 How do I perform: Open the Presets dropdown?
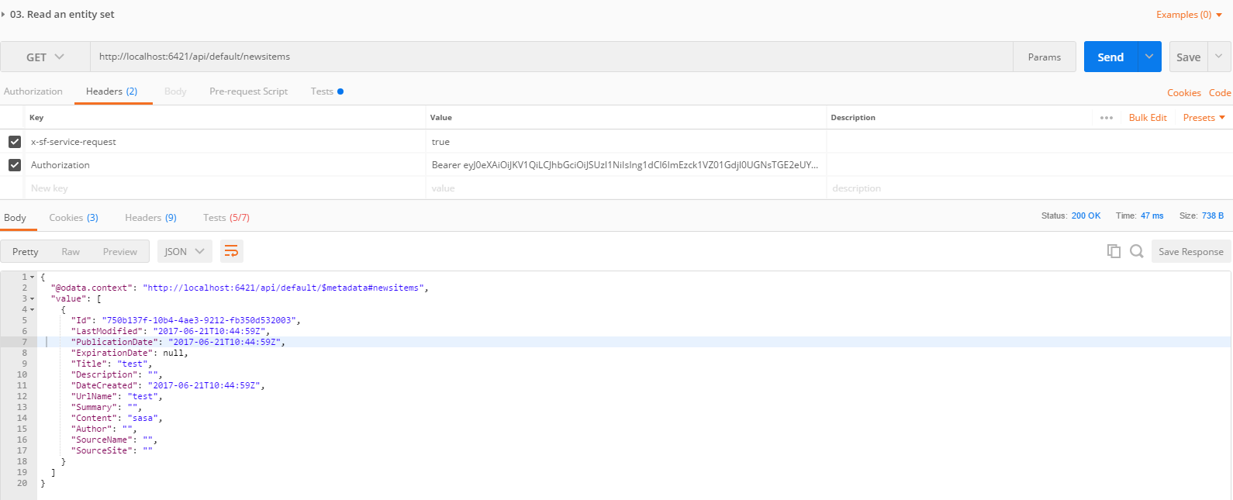(1204, 118)
